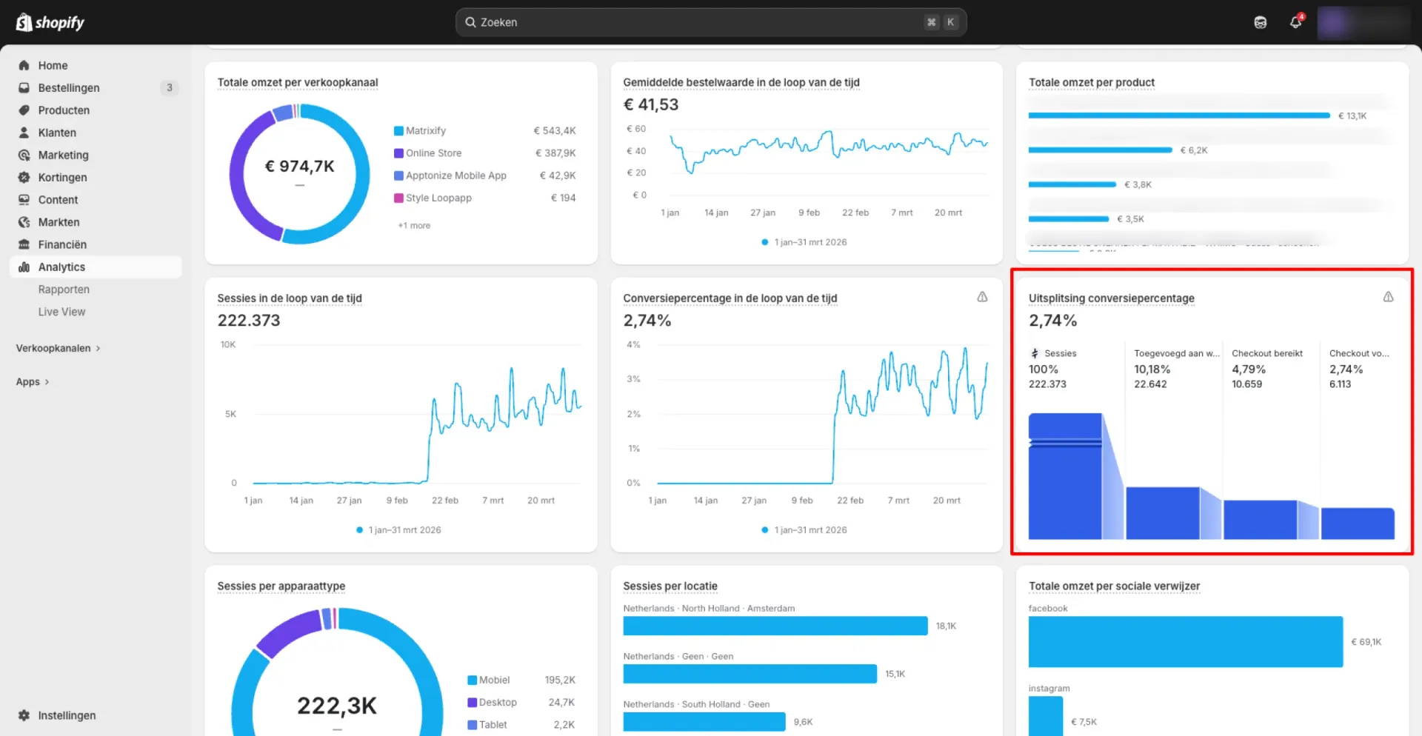Open 'Gemiddelde bestelwaarde in de loop van de tijd' title
Viewport: 1422px width, 736px height.
click(741, 82)
